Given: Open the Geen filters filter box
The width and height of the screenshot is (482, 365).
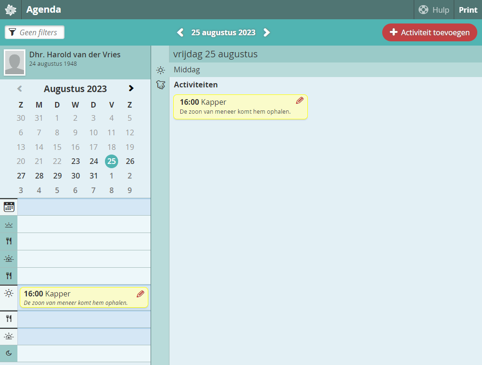Looking at the screenshot, I should pyautogui.click(x=34, y=32).
